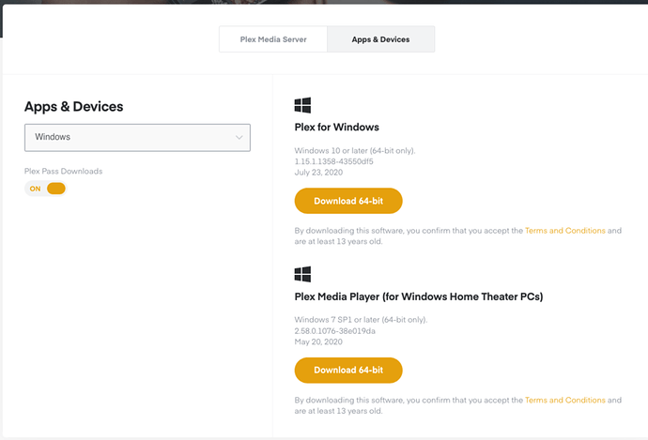Click the July 23, 2020 release date
Image resolution: width=648 pixels, height=440 pixels.
(318, 172)
